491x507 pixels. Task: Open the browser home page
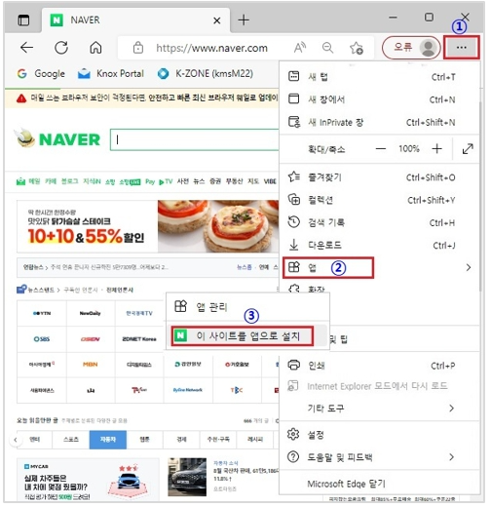click(95, 48)
